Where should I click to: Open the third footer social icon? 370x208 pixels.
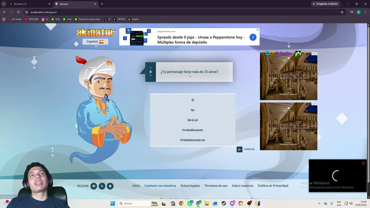coord(110,186)
